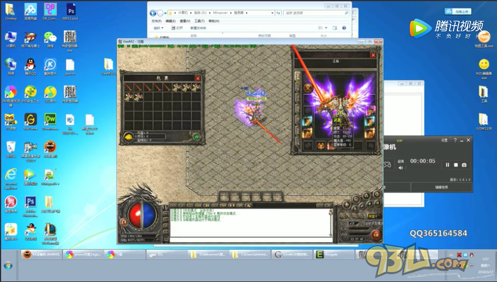Switch to KK录像机 taskbar button
The height and width of the screenshot is (282, 497).
coord(41,254)
